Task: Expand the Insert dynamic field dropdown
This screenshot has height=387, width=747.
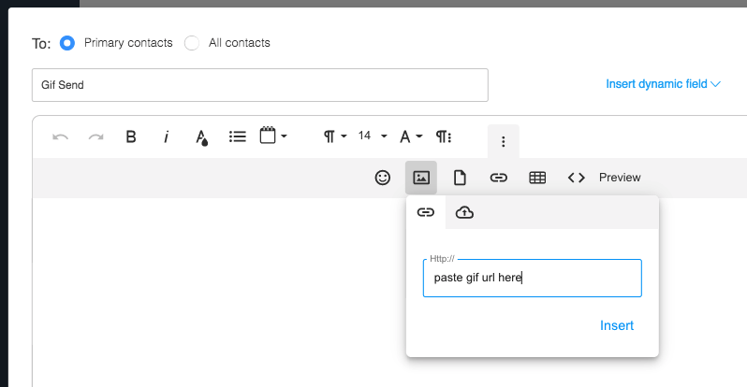Action: (663, 84)
